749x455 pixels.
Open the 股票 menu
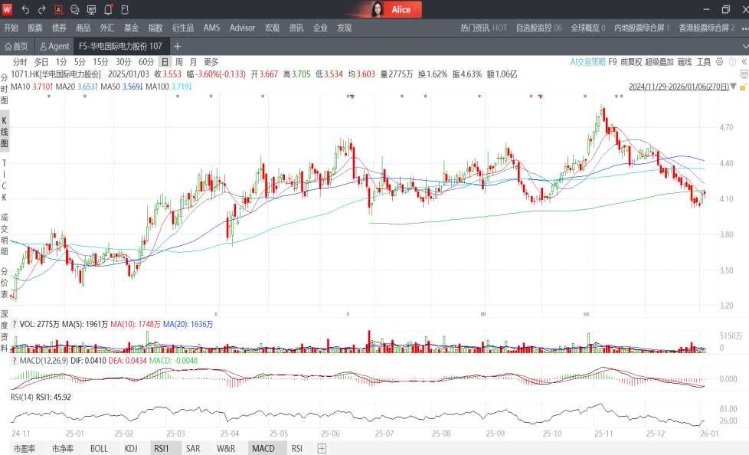pyautogui.click(x=35, y=28)
